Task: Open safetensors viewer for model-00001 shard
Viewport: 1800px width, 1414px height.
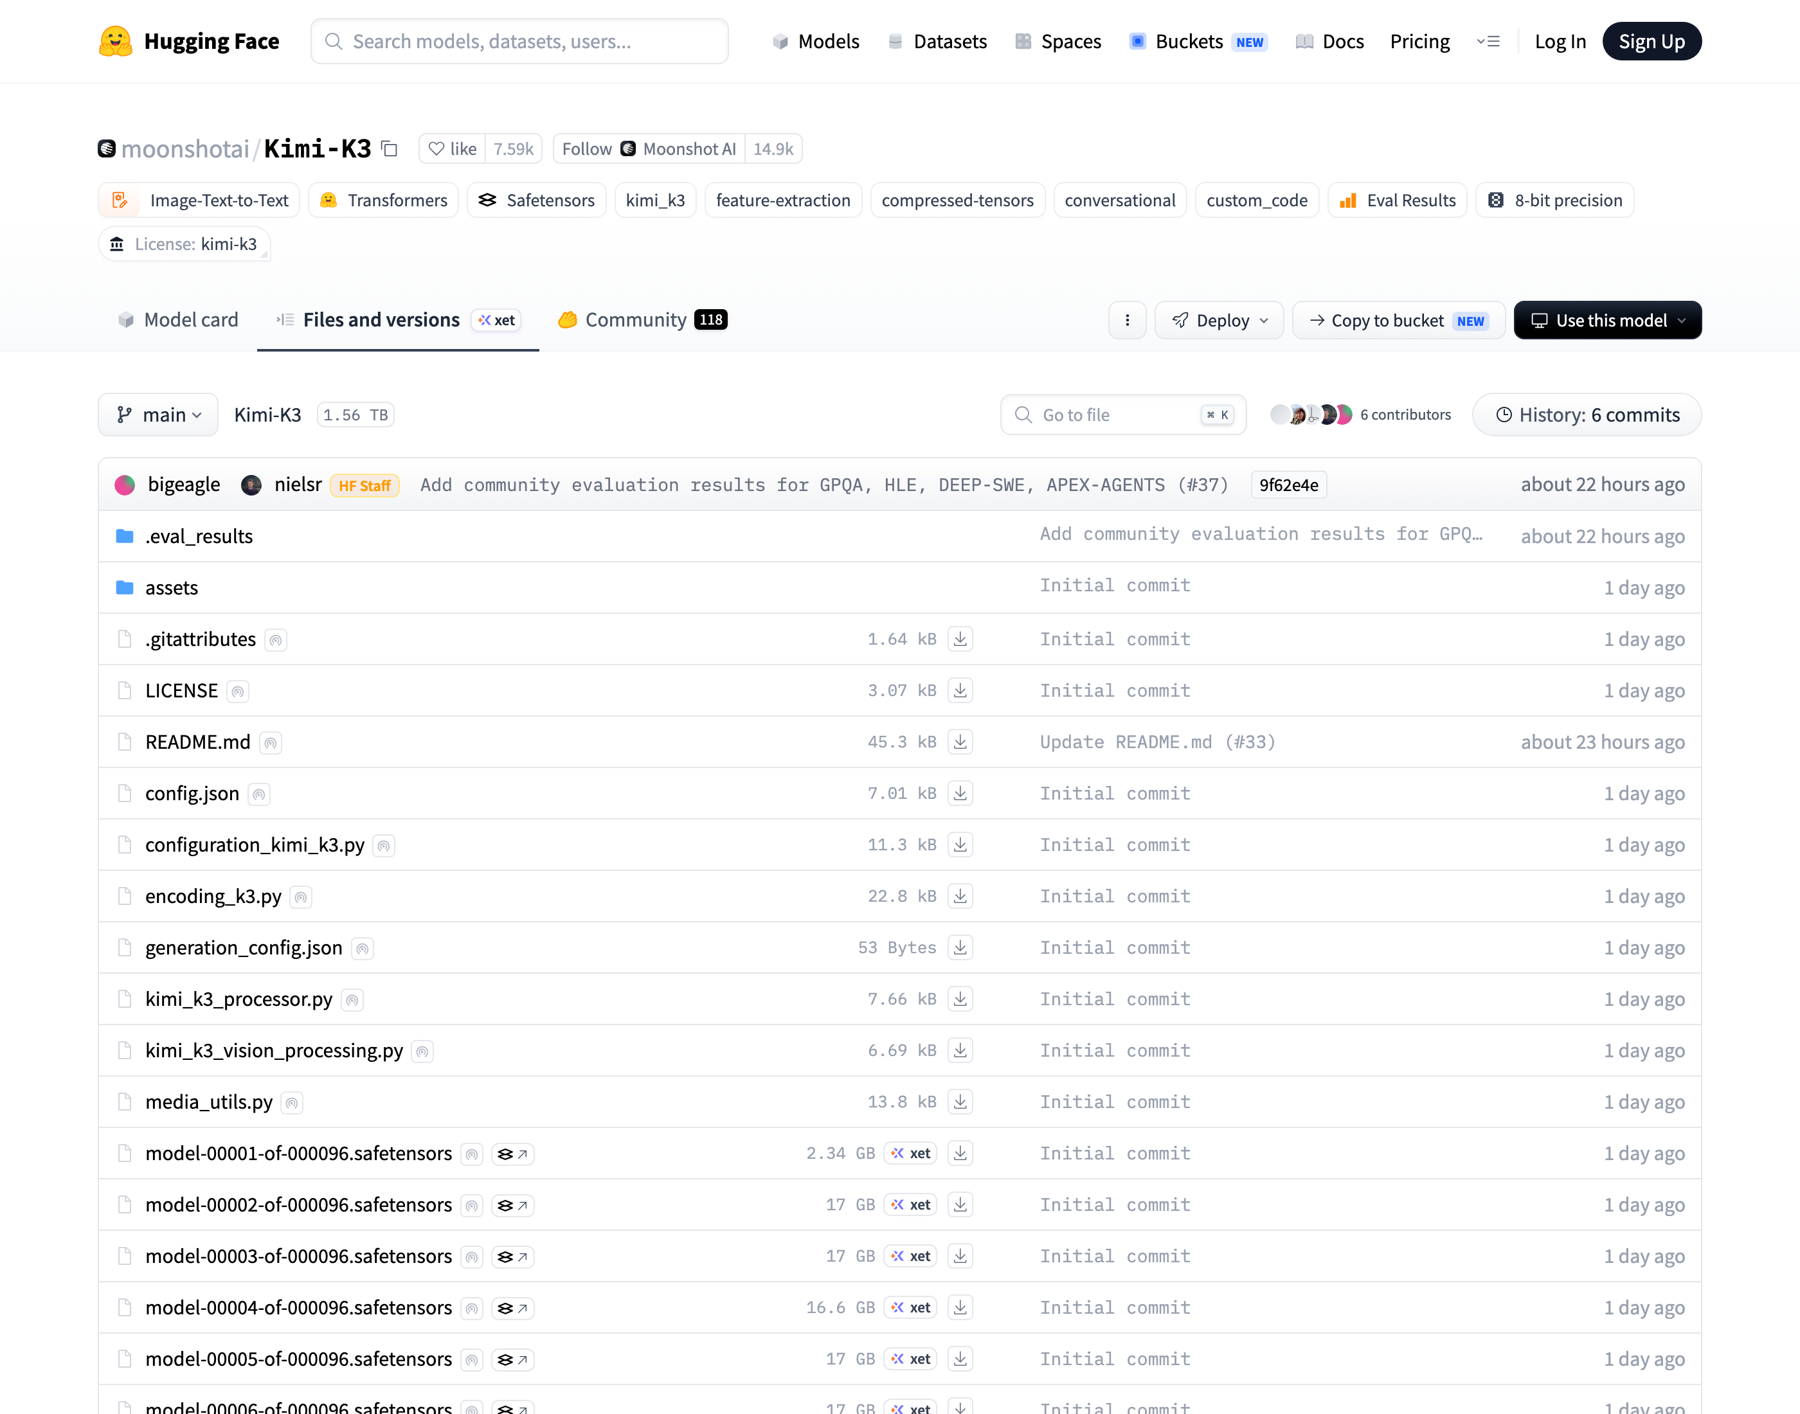Action: tap(512, 1154)
